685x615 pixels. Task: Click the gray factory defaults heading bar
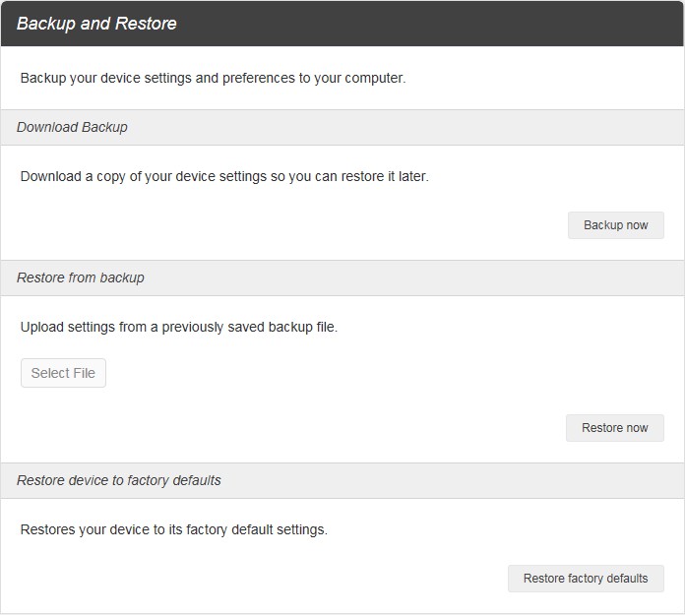pyautogui.click(x=342, y=480)
